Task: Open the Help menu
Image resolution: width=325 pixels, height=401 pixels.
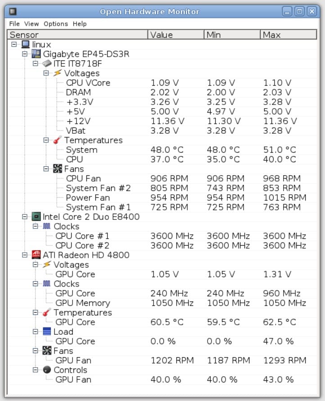Action: 80,24
